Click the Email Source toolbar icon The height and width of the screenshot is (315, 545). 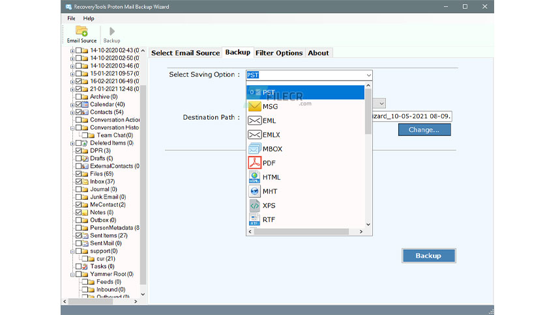click(x=81, y=31)
